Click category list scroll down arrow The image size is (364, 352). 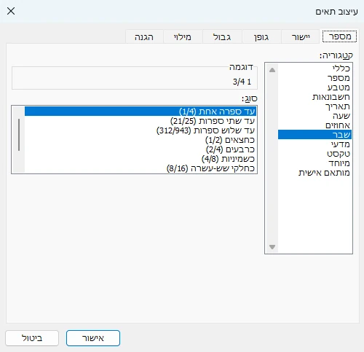(272, 247)
